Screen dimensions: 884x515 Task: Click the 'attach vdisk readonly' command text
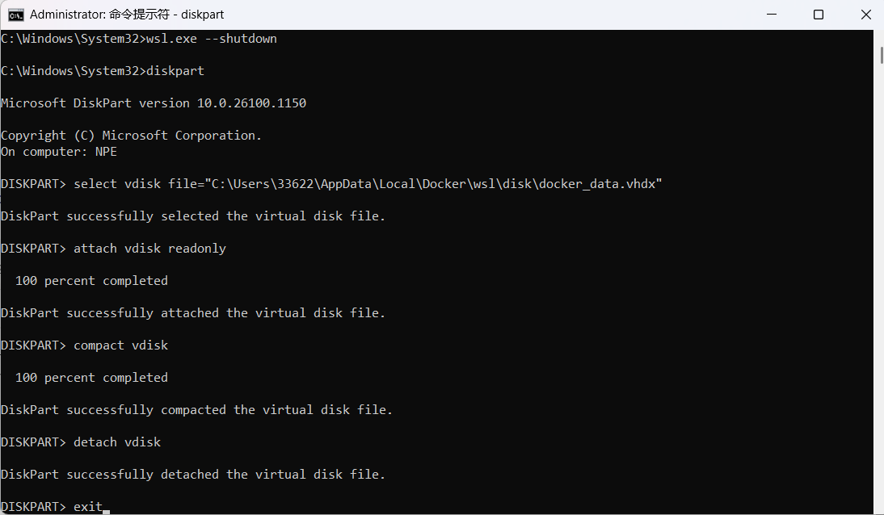(150, 249)
